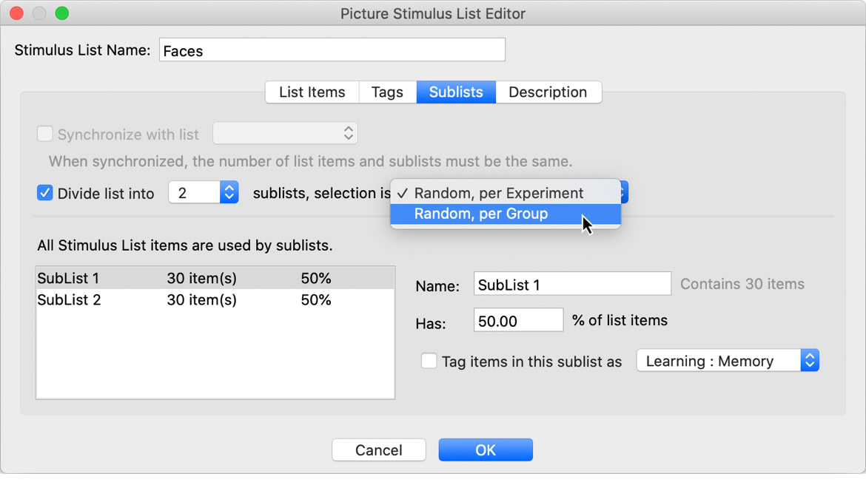Edit the Stimulus List Name field
This screenshot has width=866, height=485.
click(x=332, y=50)
